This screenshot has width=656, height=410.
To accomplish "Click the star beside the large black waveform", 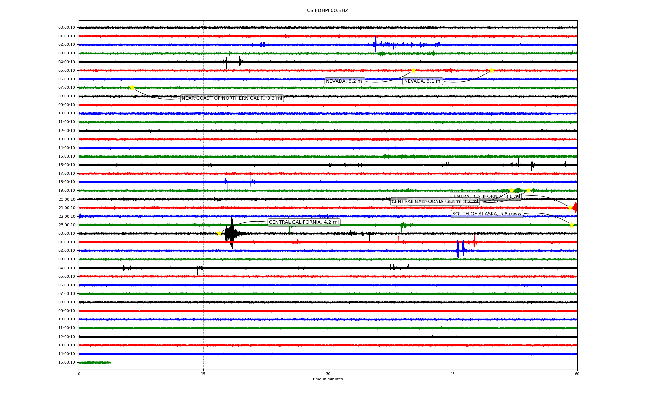I will [219, 233].
